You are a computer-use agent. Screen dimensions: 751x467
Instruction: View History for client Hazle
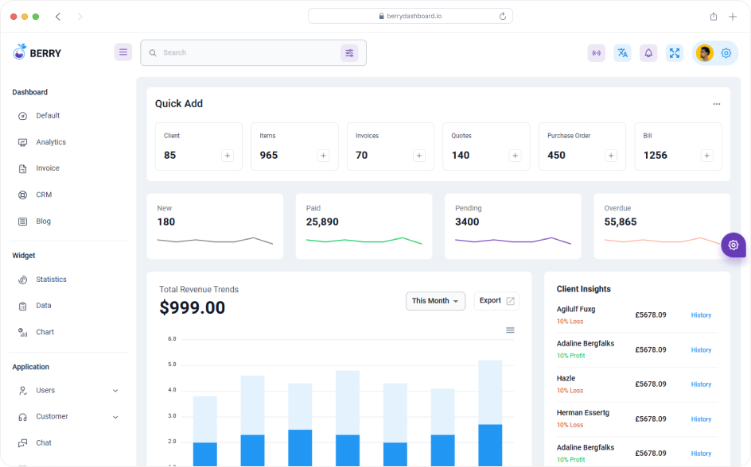(701, 384)
